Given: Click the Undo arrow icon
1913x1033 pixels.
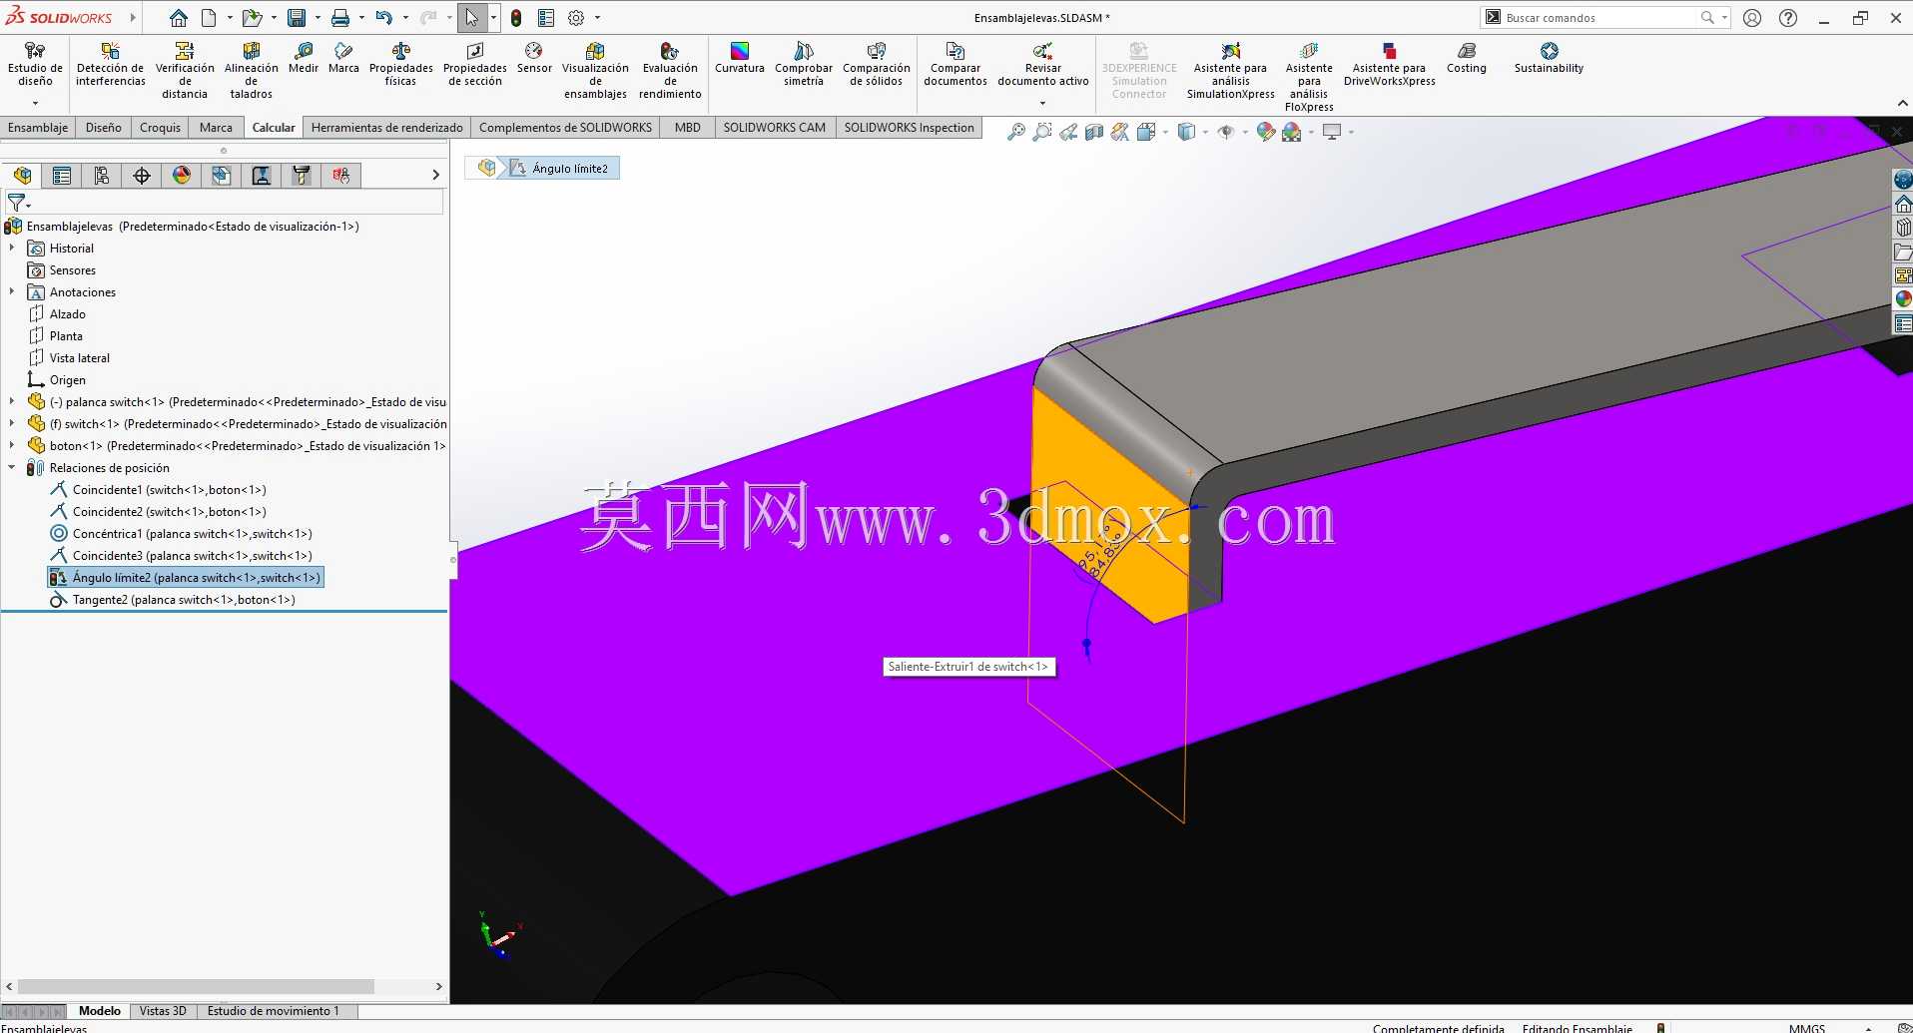Looking at the screenshot, I should coord(383,18).
